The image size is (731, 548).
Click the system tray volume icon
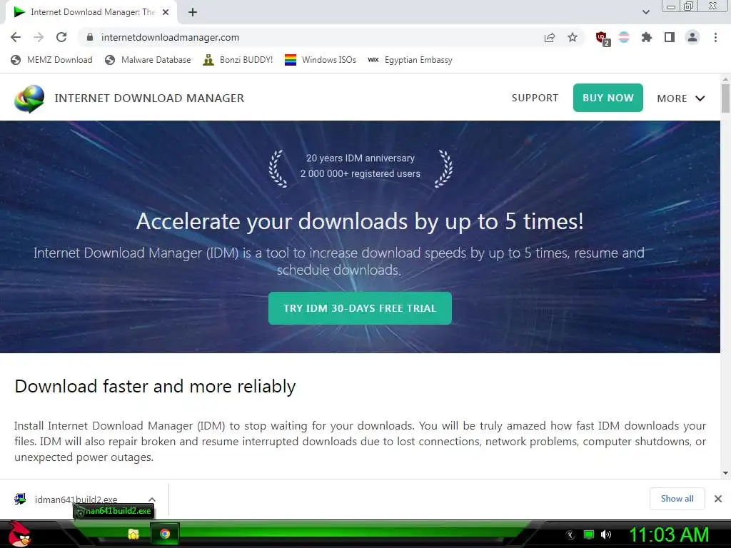pos(605,534)
